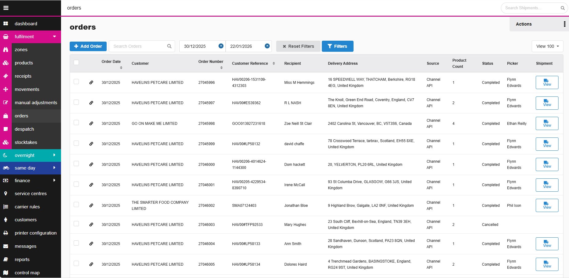Click the customers person icon
569x278 pixels.
point(6,220)
